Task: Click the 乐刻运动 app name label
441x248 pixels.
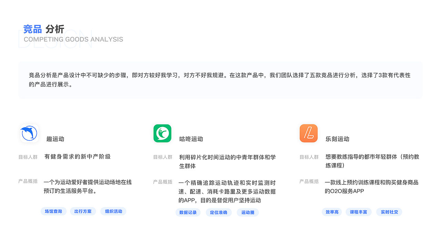Action: point(337,139)
